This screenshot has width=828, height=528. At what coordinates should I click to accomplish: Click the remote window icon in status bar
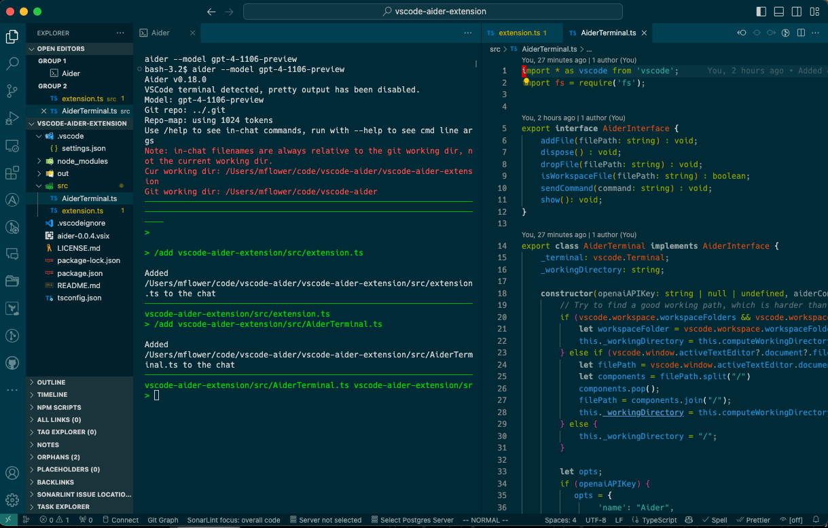pos(8,521)
